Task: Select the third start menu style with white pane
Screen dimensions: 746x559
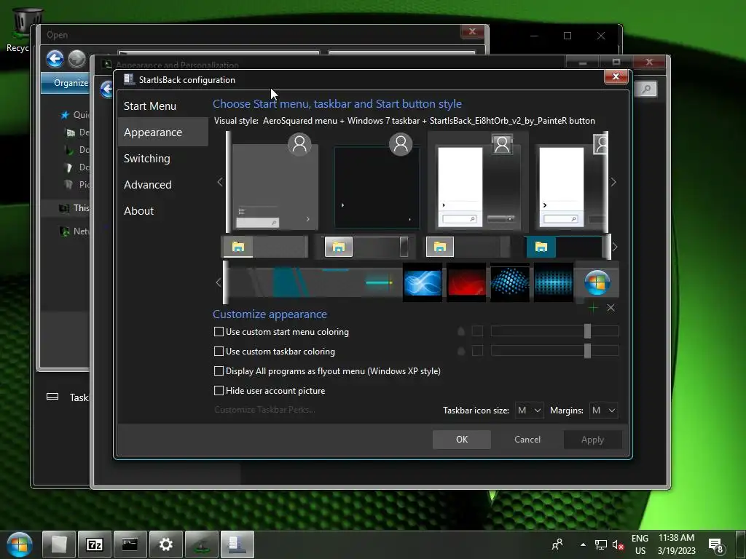Action: pos(478,182)
